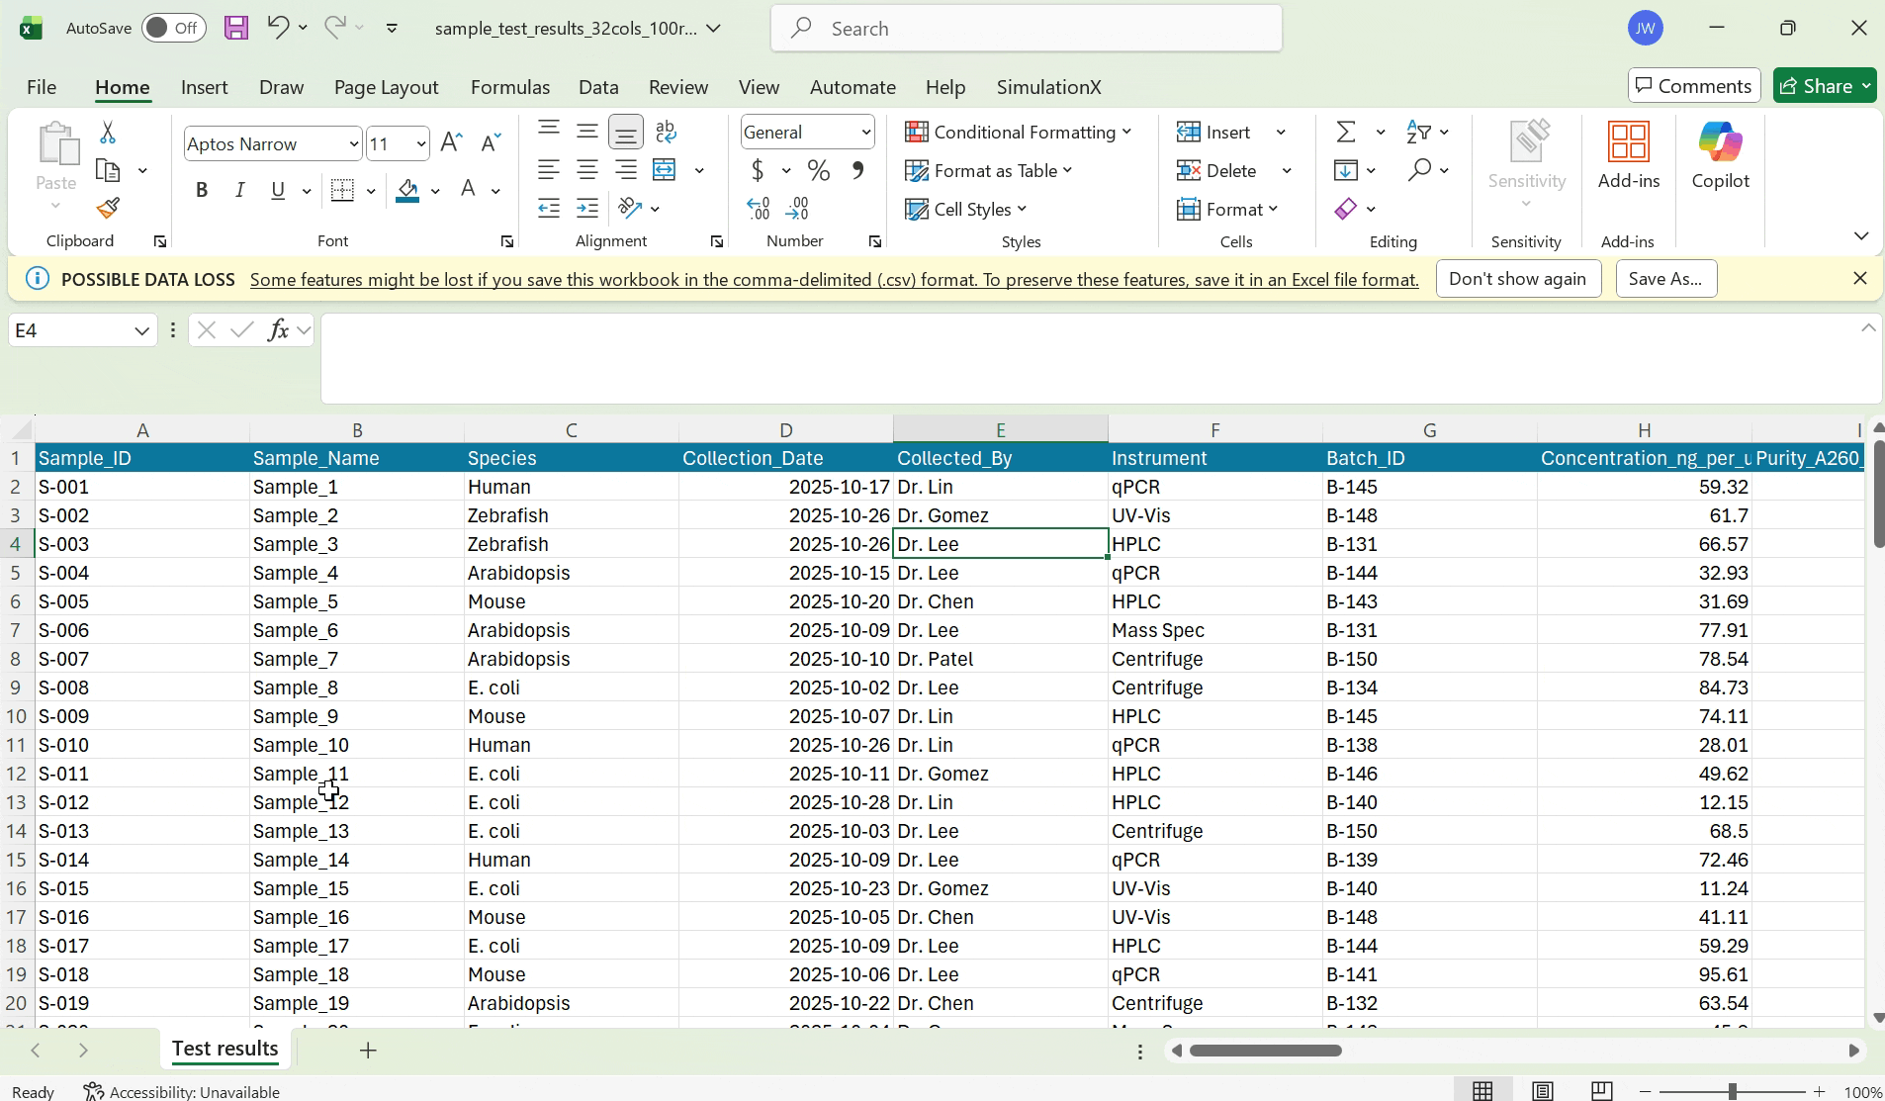The width and height of the screenshot is (1885, 1101).
Task: Click the Don't show again button
Action: 1517,279
